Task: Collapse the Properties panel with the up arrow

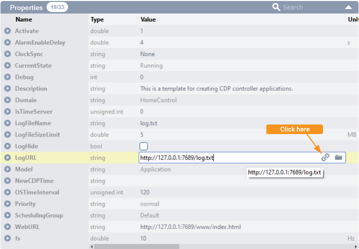Action: click(348, 7)
